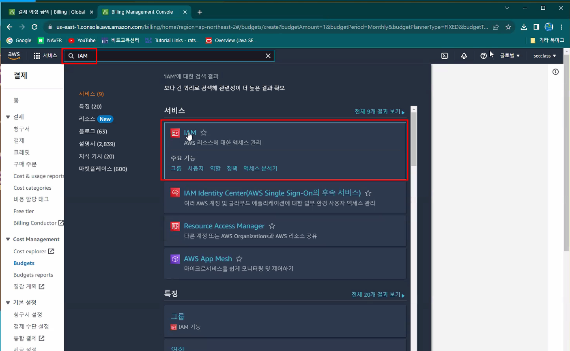Favorite IAM Identity Center with its star

[x=368, y=193]
